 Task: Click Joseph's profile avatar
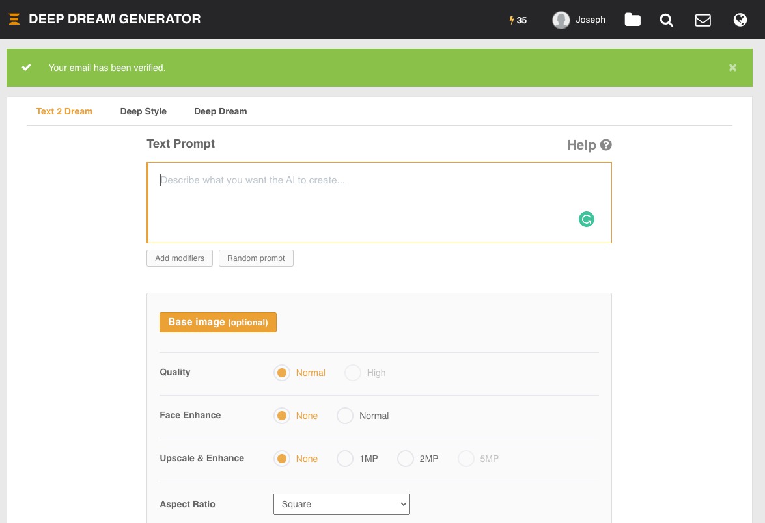click(561, 20)
